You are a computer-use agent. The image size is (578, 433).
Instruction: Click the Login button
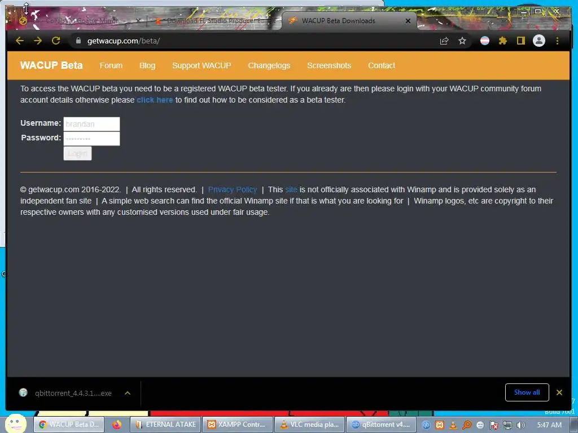tap(77, 153)
